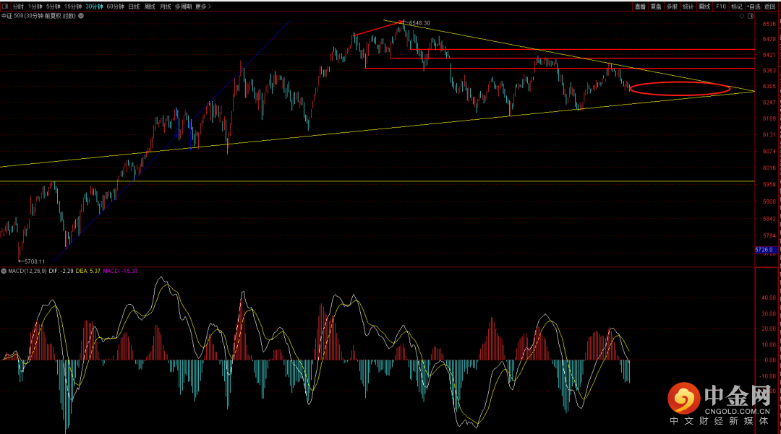Switch to 周线 weekly chart

[x=150, y=6]
